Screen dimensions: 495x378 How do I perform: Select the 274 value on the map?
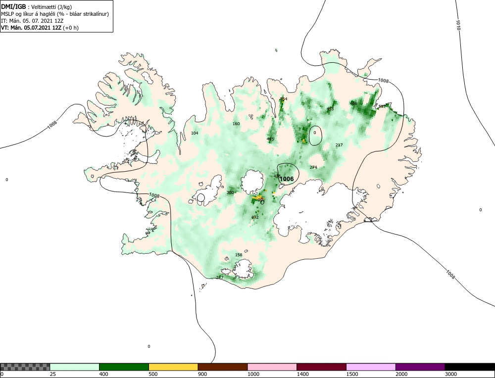tap(313, 167)
